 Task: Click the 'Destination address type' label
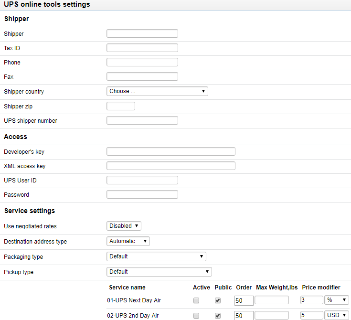[x=35, y=241]
